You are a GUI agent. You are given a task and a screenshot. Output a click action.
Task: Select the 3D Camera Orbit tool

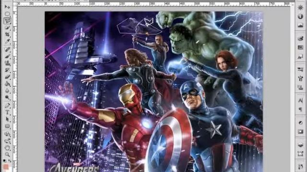[x=7, y=141]
